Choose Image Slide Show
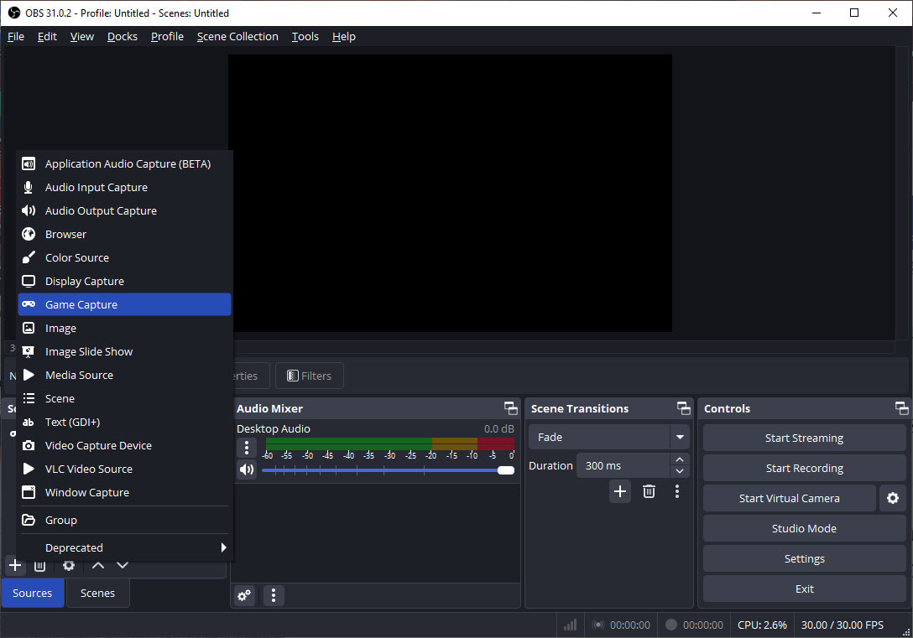913x638 pixels. coord(124,351)
